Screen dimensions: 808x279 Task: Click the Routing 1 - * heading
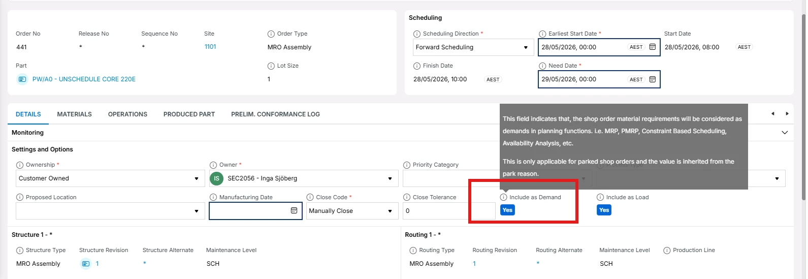423,235
